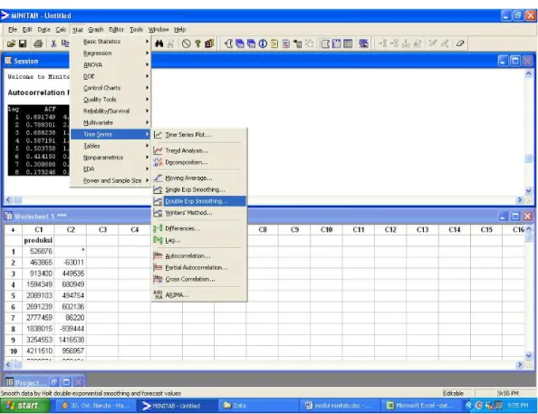The height and width of the screenshot is (414, 538).
Task: Click the Worksheet 1 title icon
Action: point(8,217)
